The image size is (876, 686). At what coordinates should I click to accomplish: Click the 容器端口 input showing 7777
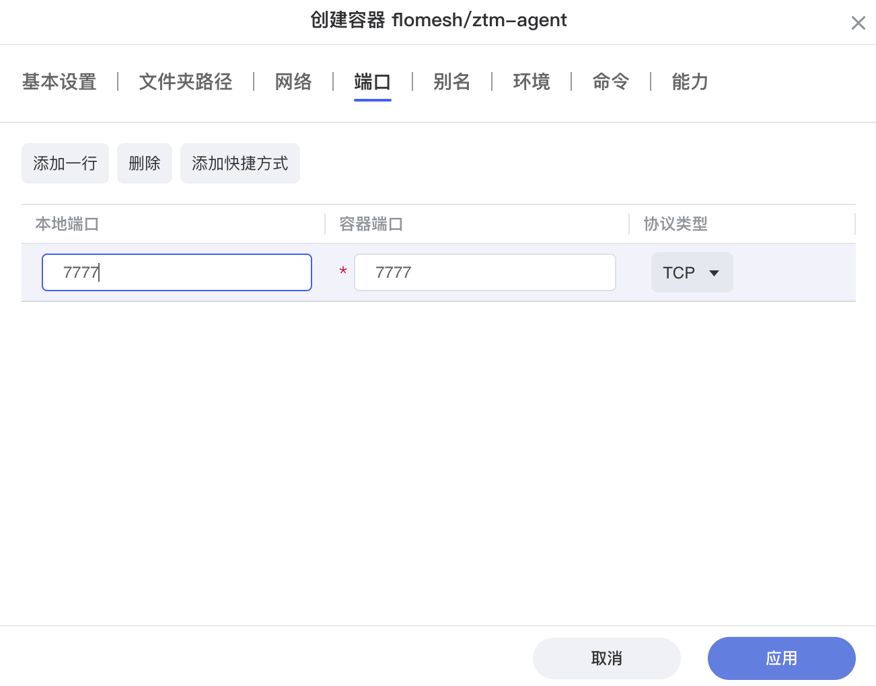pyautogui.click(x=484, y=272)
